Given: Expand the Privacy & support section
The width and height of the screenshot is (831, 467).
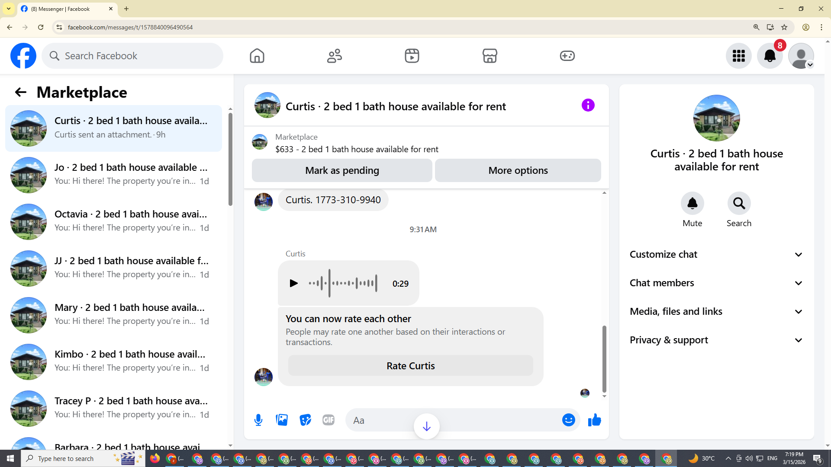Looking at the screenshot, I should pos(717,340).
